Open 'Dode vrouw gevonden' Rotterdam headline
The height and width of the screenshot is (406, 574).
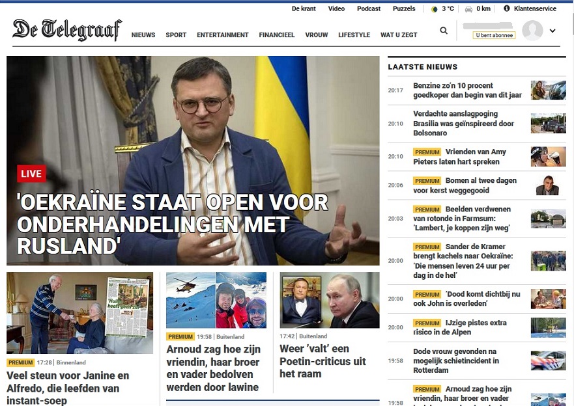pyautogui.click(x=456, y=360)
